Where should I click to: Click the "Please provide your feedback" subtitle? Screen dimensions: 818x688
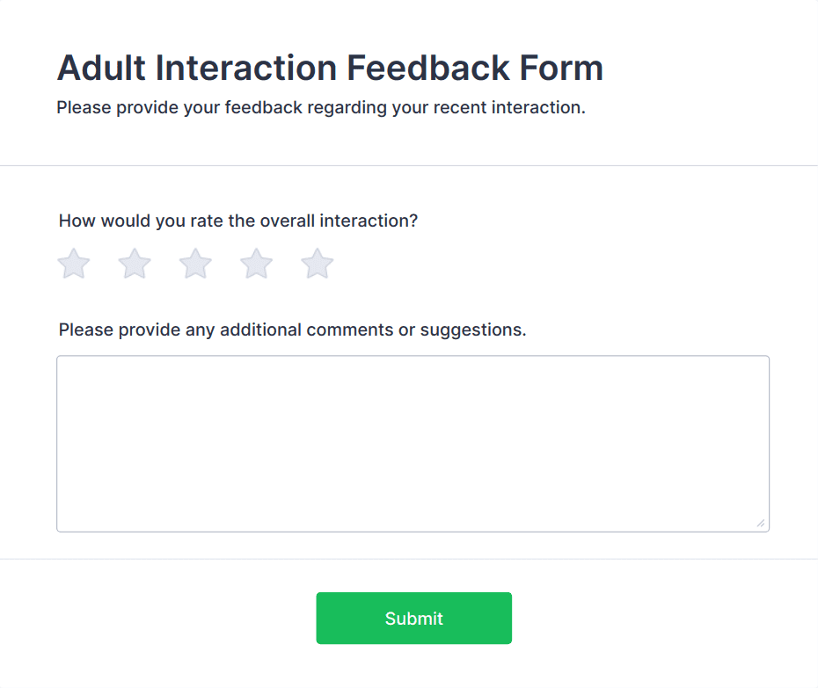pos(320,108)
